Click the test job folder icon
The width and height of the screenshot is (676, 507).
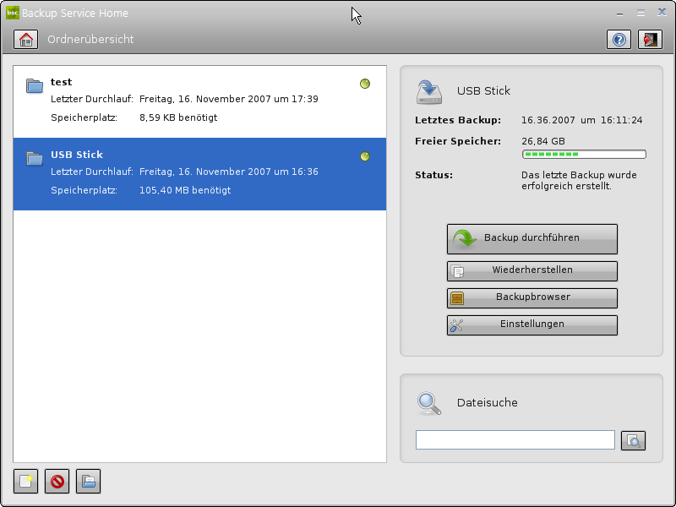[35, 84]
